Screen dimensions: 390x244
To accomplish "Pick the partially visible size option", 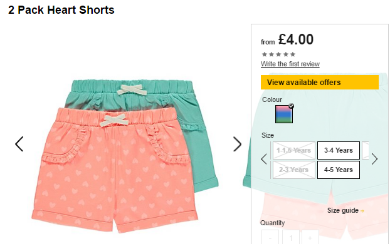I will [366, 150].
